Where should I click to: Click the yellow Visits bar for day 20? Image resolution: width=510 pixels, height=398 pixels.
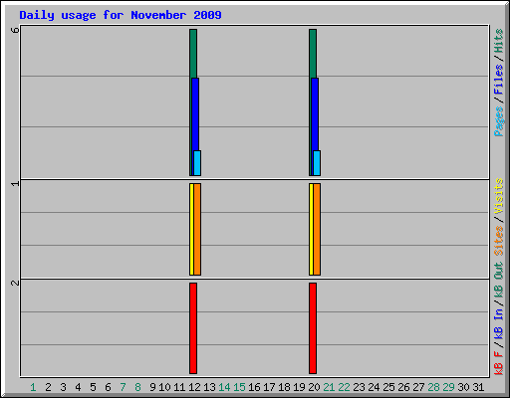[x=311, y=229]
